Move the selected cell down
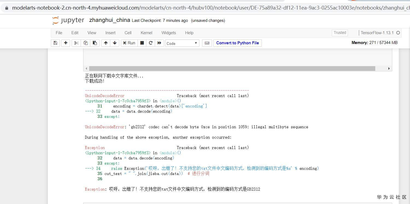 (115, 43)
